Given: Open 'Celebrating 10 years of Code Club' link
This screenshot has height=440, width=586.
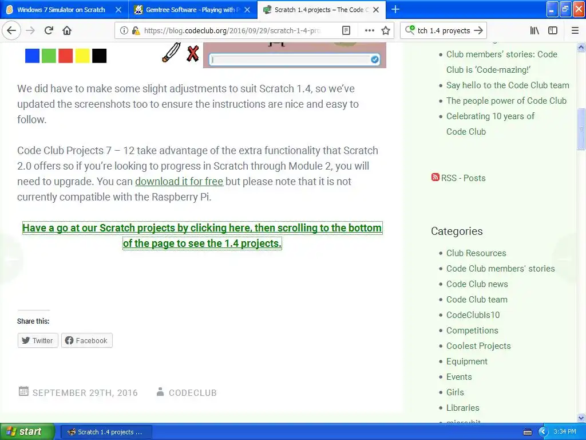Looking at the screenshot, I should pyautogui.click(x=490, y=124).
